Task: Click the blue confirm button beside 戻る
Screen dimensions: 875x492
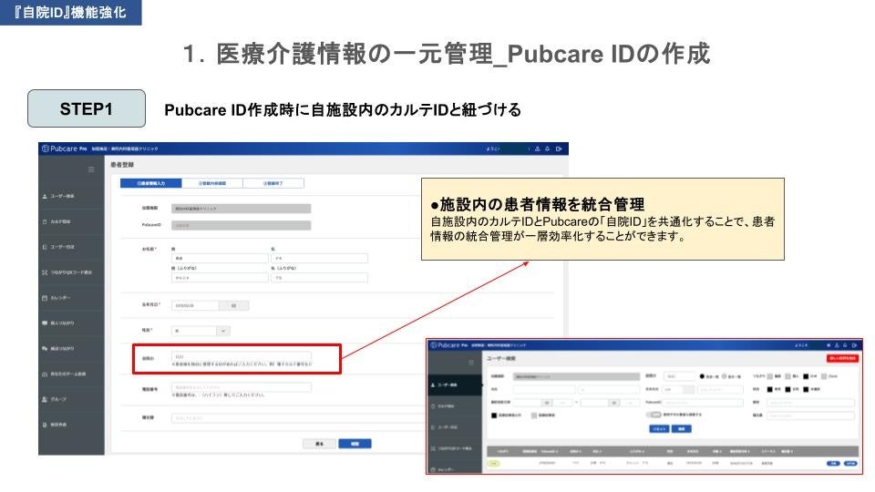Action: (x=355, y=444)
